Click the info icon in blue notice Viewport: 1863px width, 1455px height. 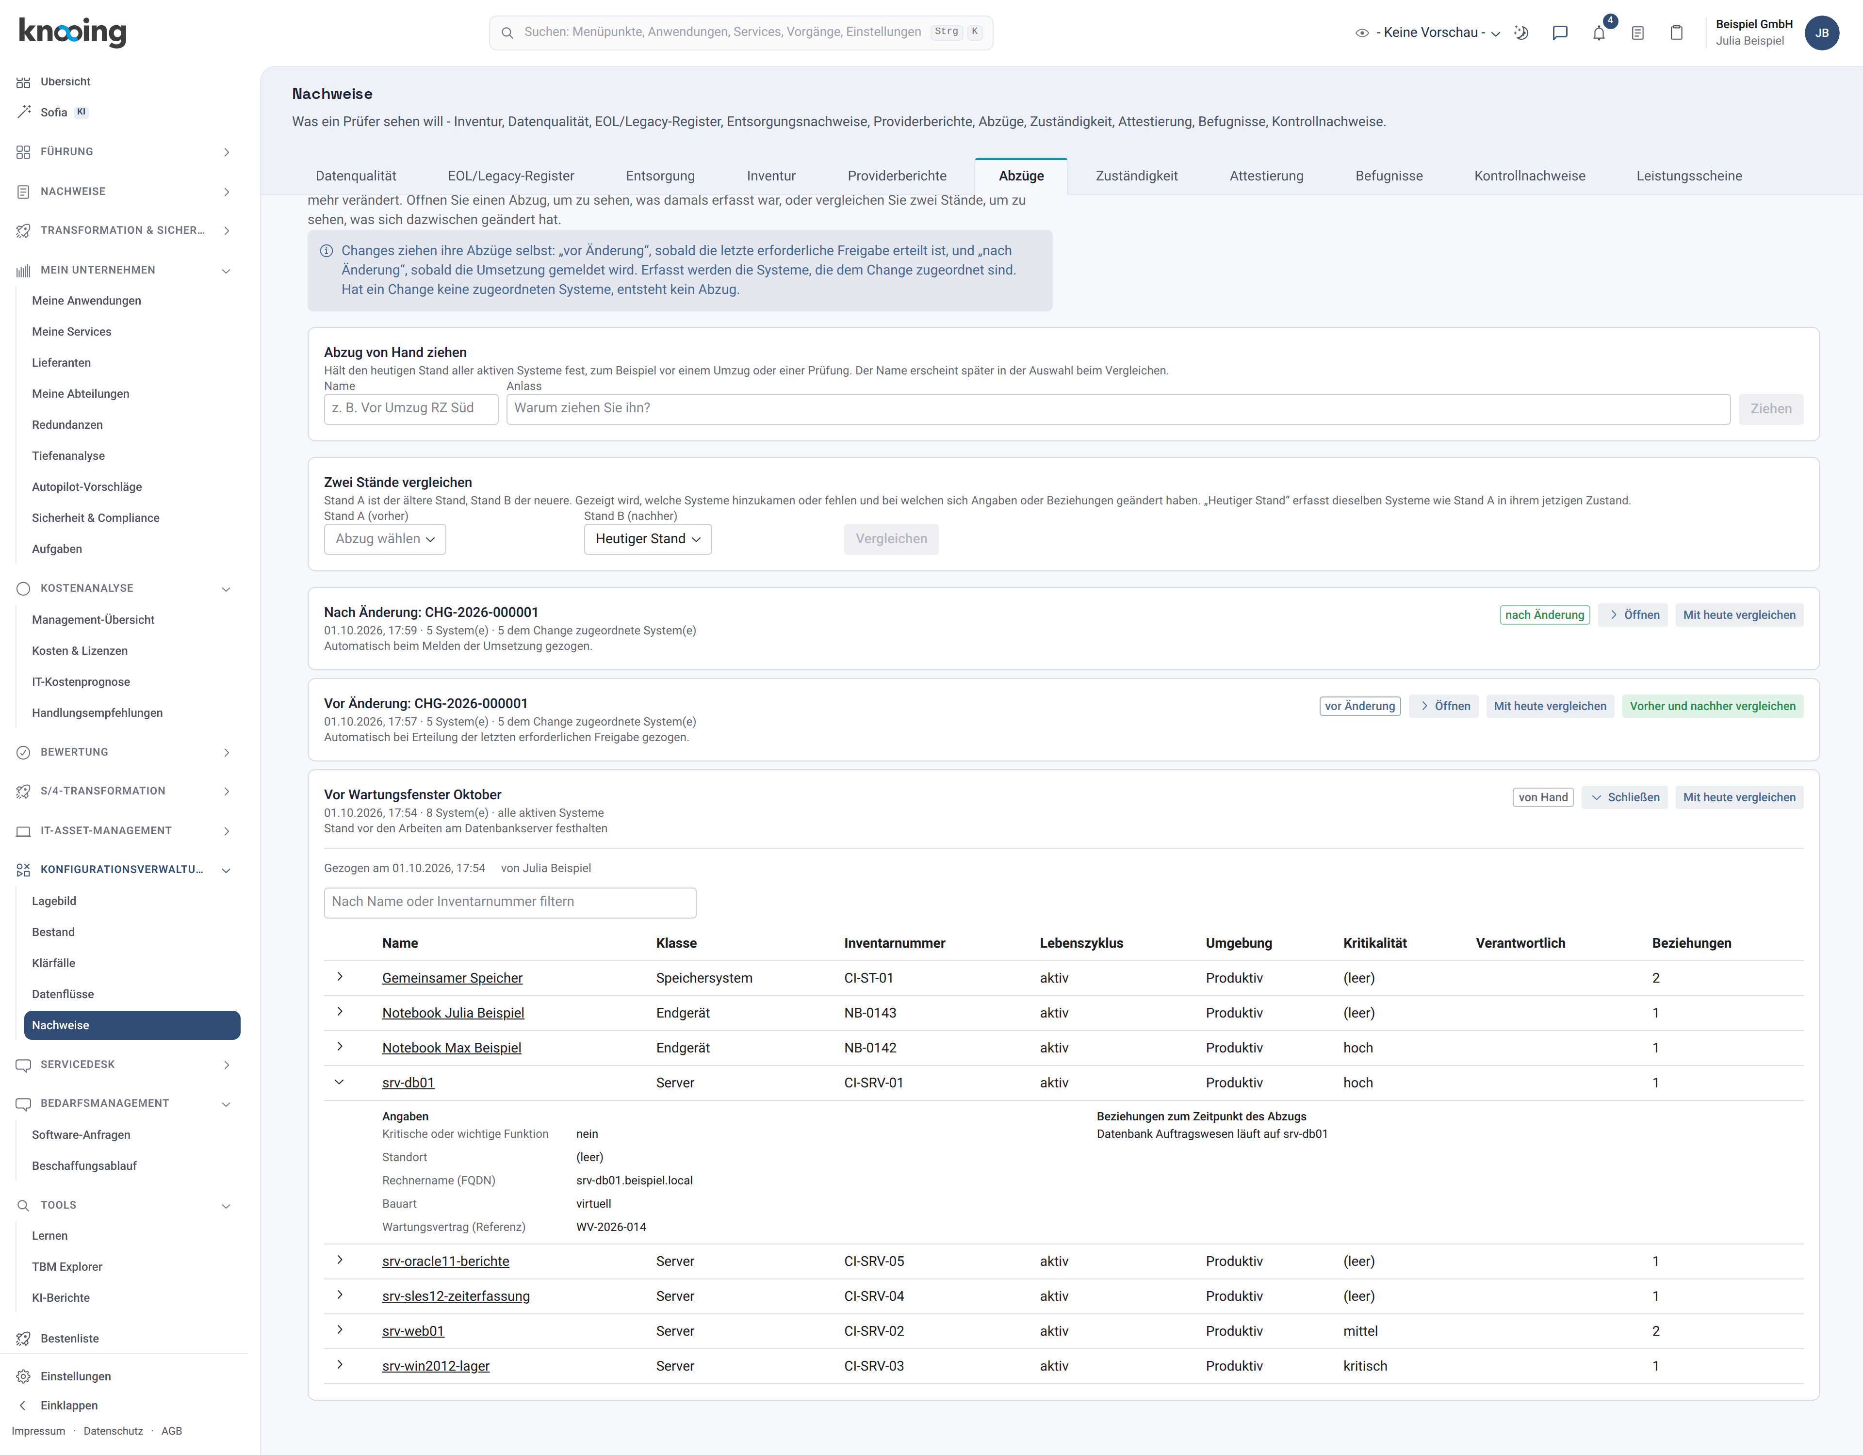click(326, 251)
